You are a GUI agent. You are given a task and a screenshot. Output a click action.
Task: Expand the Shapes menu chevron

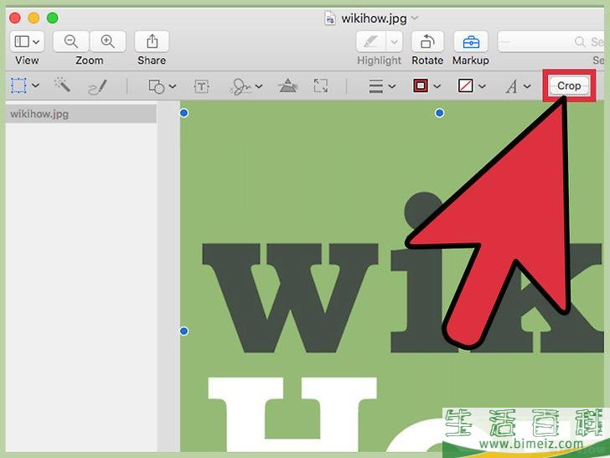pos(173,86)
